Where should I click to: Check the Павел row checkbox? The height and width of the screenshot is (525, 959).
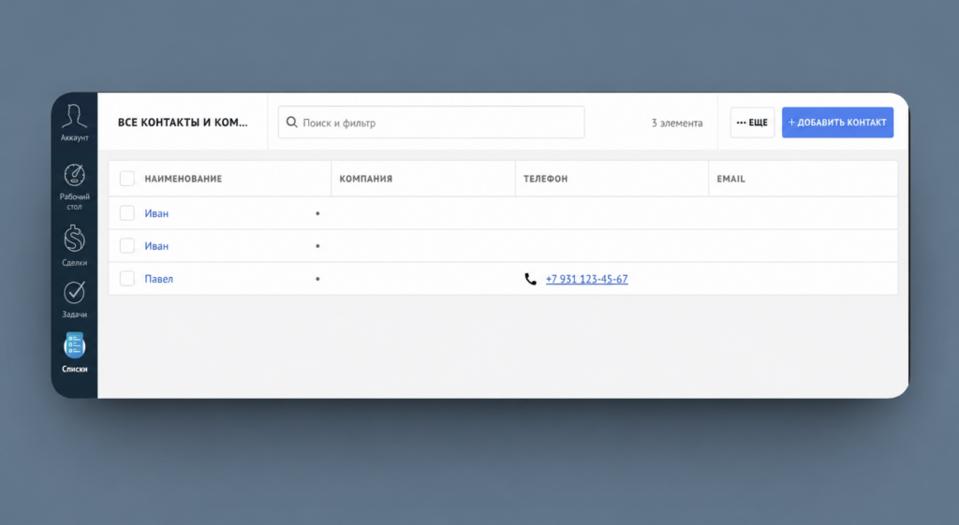tap(126, 279)
